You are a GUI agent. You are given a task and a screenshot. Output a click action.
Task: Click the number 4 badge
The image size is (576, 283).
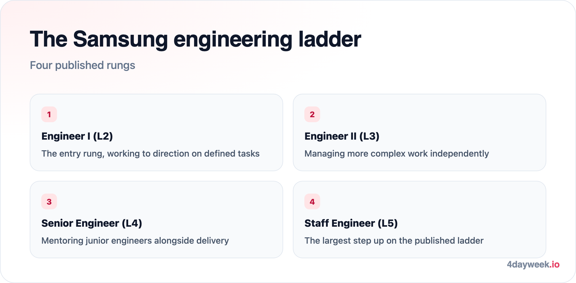pyautogui.click(x=312, y=202)
